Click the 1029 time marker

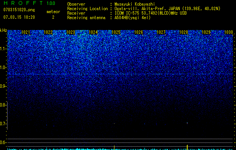tap(206, 32)
